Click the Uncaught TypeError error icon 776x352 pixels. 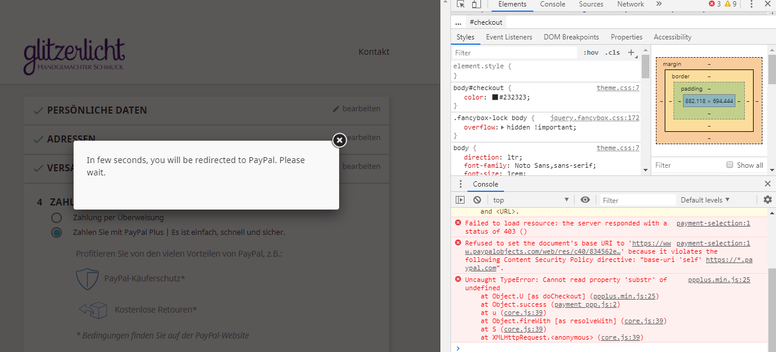[x=458, y=280]
